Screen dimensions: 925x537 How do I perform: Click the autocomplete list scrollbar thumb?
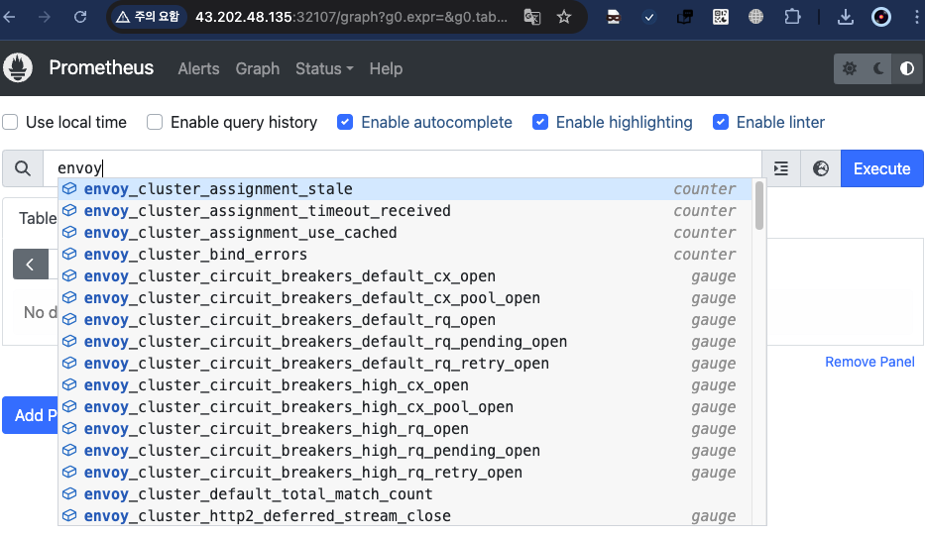click(x=759, y=206)
